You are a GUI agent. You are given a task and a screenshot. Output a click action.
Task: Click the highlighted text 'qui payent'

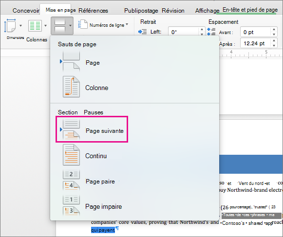pyautogui.click(x=103, y=230)
